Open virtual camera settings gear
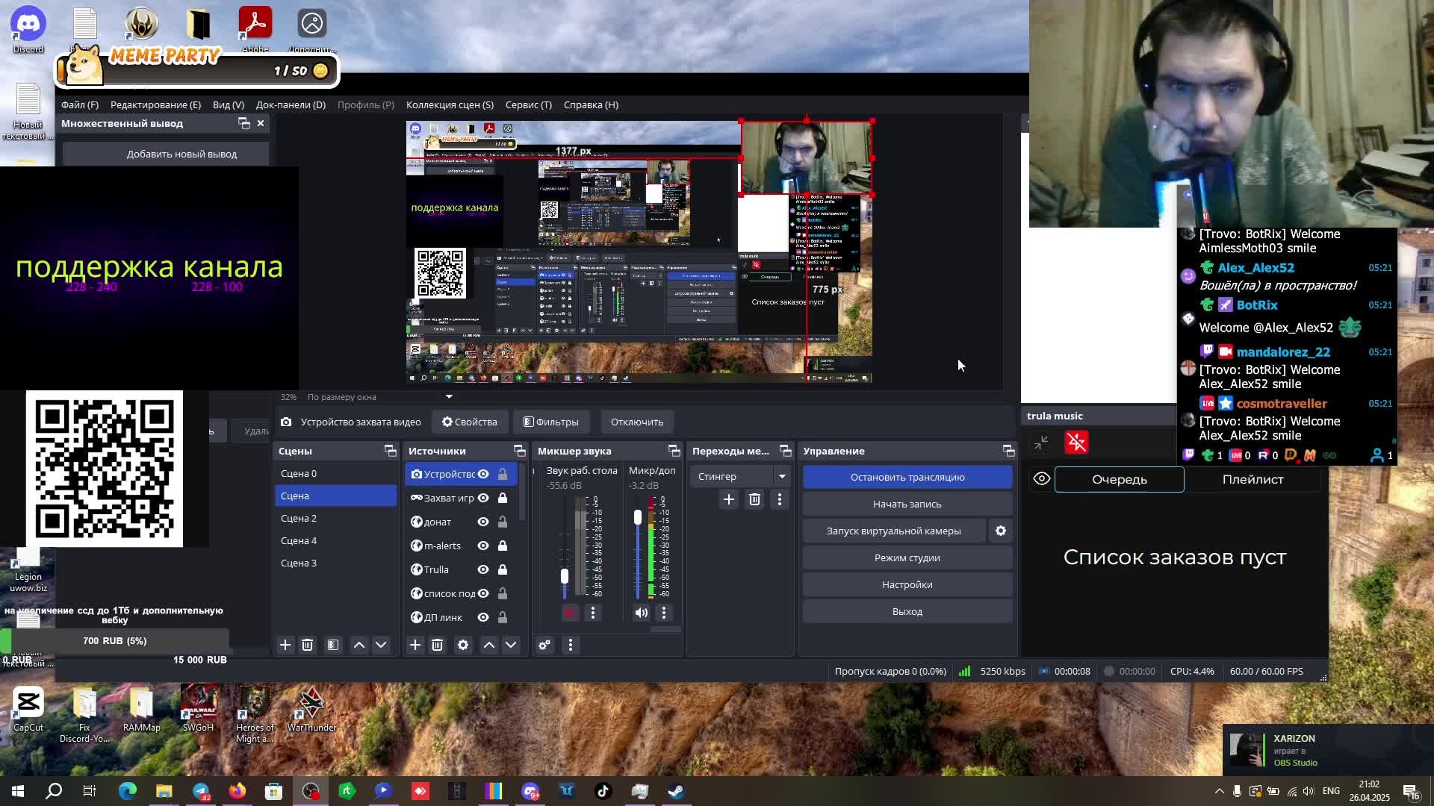This screenshot has width=1434, height=806. pos(1000,531)
